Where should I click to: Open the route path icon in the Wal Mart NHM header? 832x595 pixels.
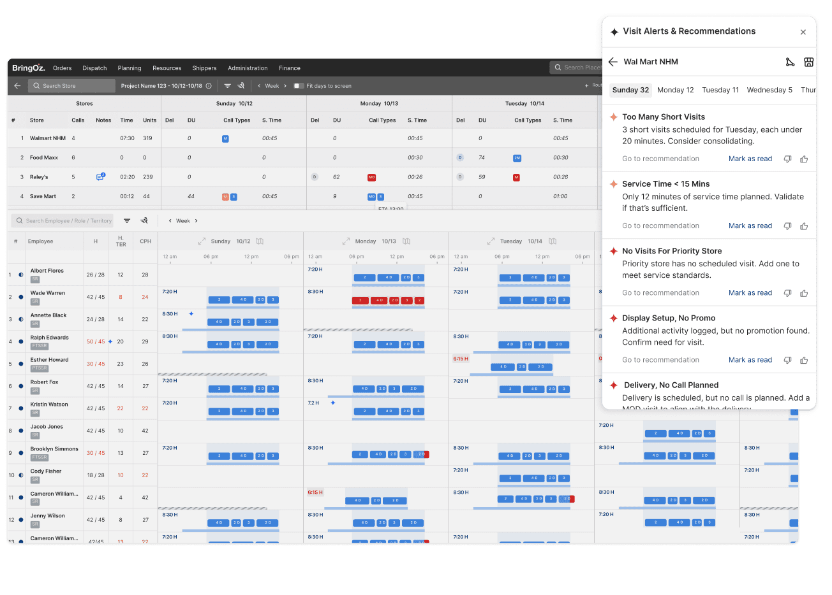point(790,62)
